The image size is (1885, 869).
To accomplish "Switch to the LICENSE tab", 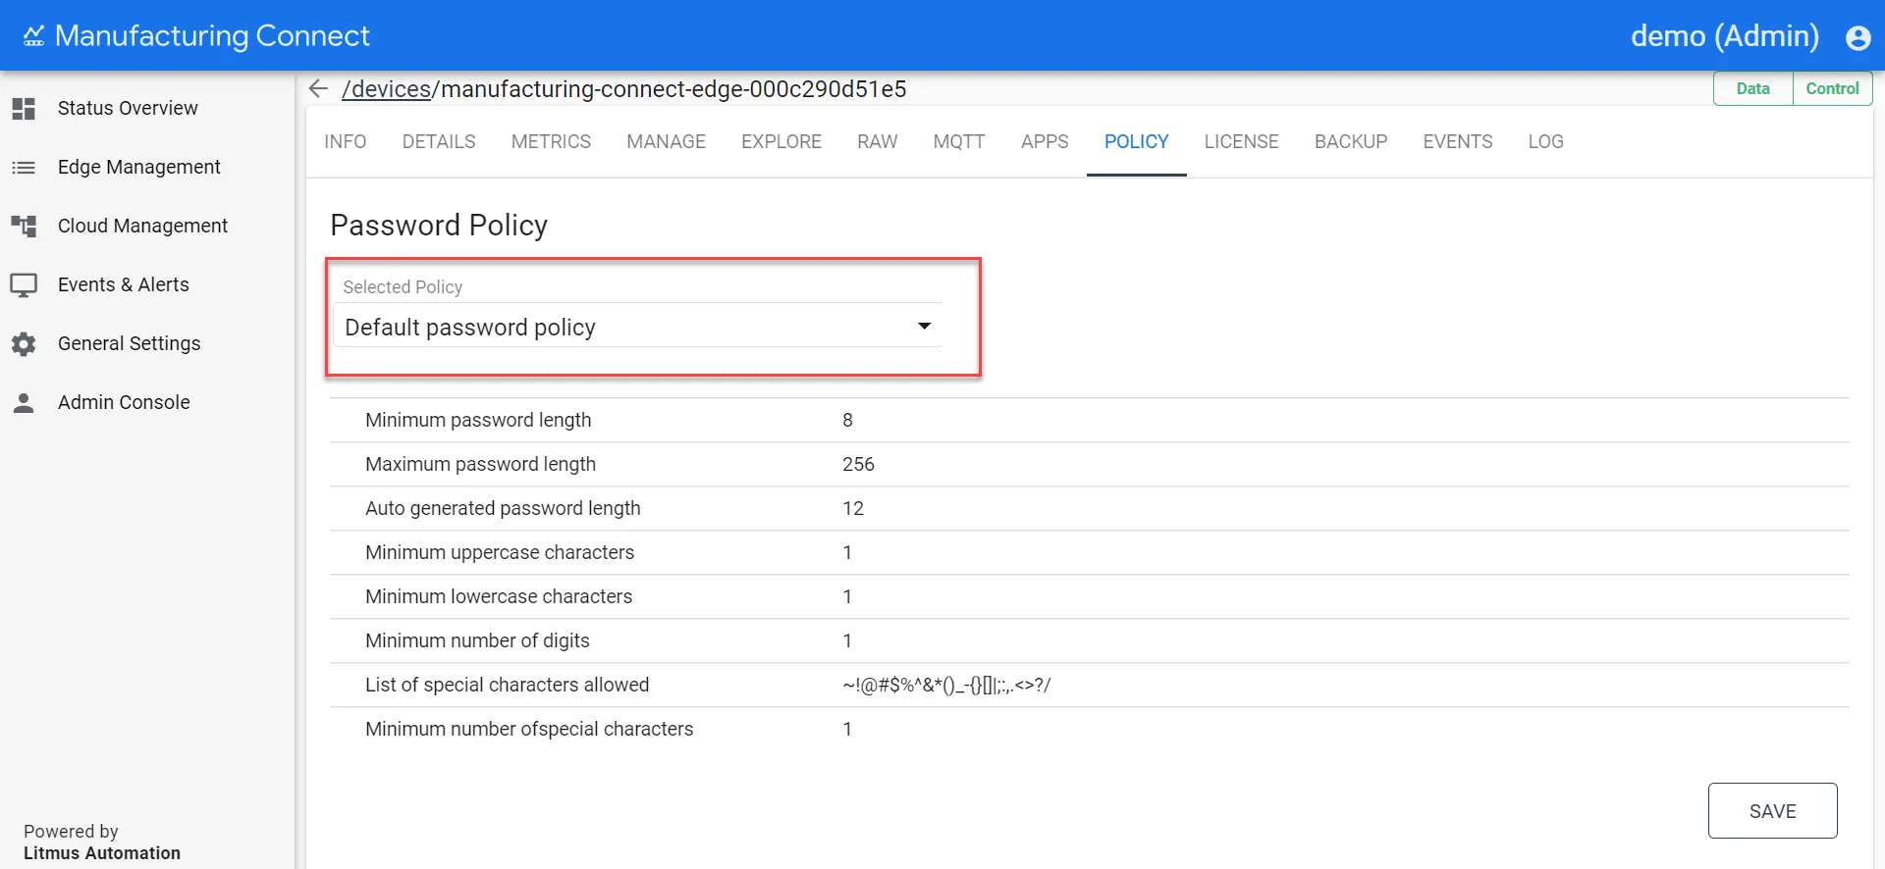I will pyautogui.click(x=1241, y=142).
